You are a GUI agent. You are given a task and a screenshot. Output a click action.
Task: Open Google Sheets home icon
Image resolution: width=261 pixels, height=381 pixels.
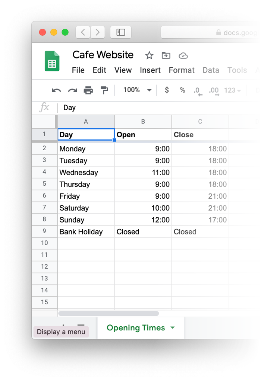[52, 61]
